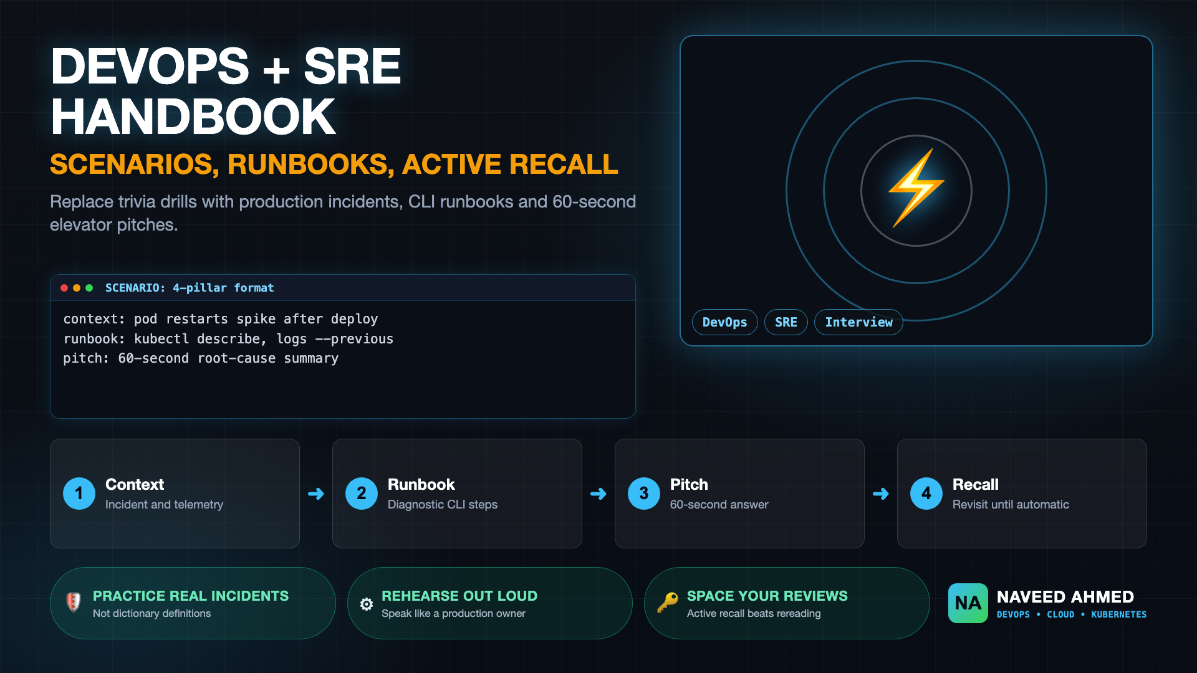Click the lightning bolt icon
1197x673 pixels.
[916, 188]
